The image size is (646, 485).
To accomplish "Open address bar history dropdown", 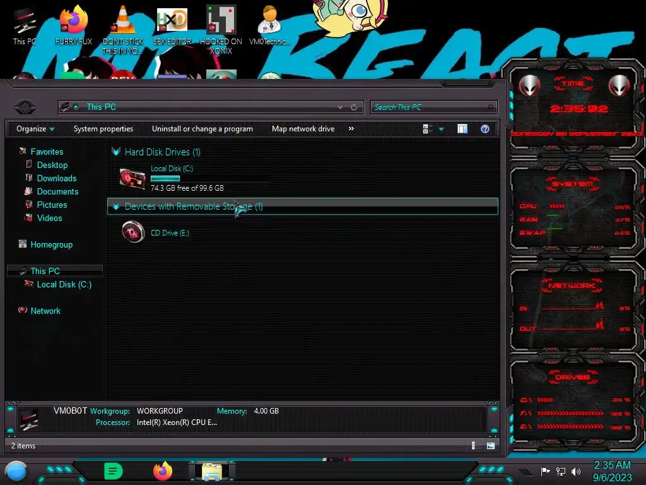I will coord(340,107).
